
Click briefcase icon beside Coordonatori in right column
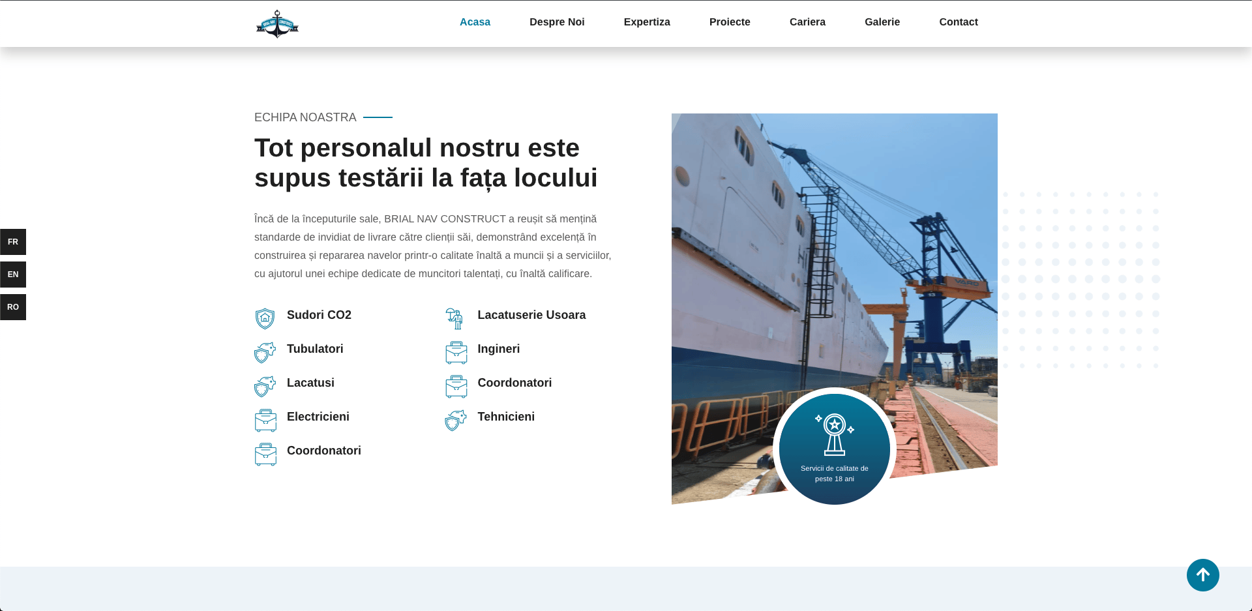[456, 387]
